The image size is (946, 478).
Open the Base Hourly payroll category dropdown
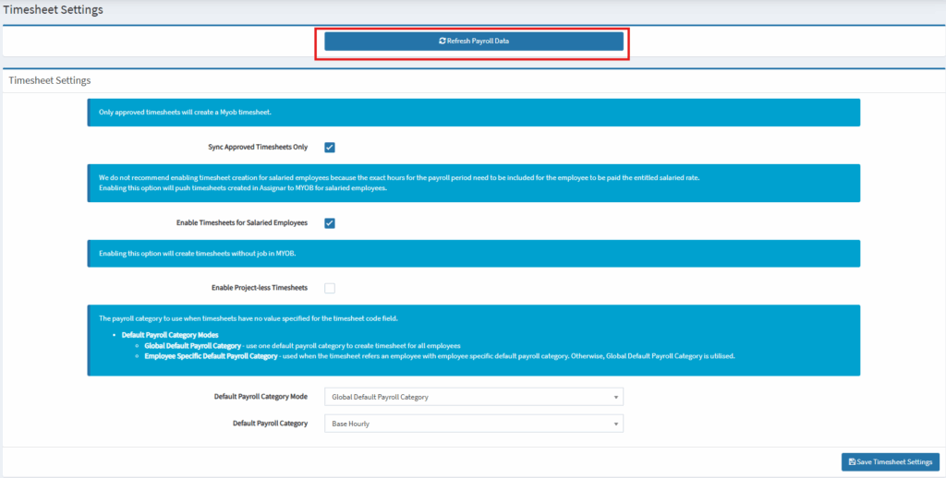pyautogui.click(x=473, y=424)
